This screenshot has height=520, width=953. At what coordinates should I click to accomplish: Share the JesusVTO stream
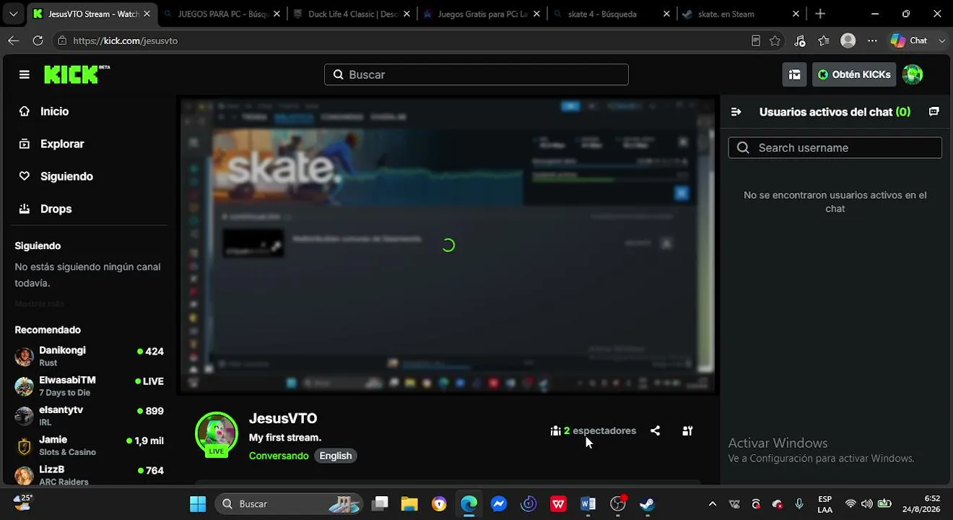[x=655, y=430]
